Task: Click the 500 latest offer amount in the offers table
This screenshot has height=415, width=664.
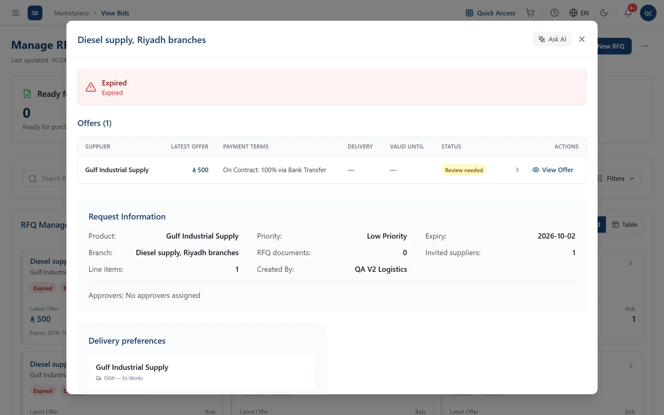Action: coord(200,170)
